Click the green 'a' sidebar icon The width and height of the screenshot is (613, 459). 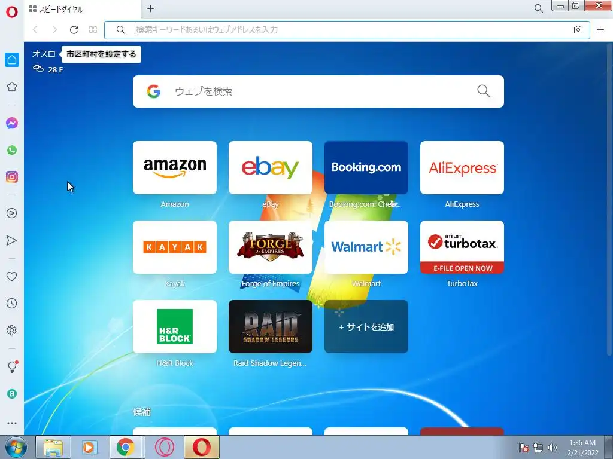(12, 394)
